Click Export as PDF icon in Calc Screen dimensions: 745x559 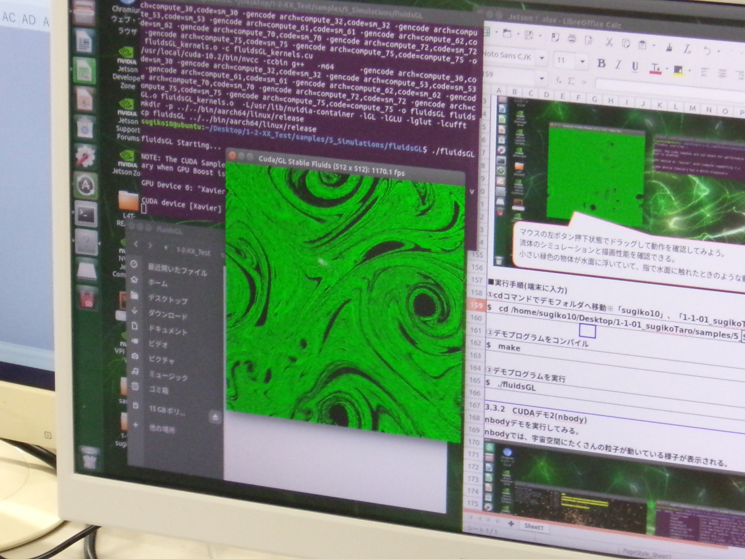[x=555, y=37]
